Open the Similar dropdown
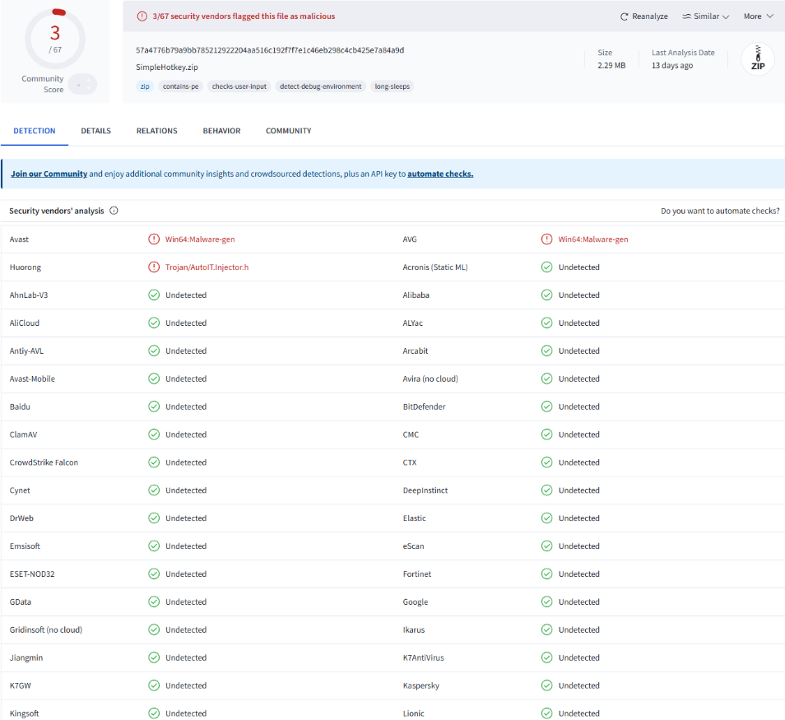 pyautogui.click(x=705, y=16)
